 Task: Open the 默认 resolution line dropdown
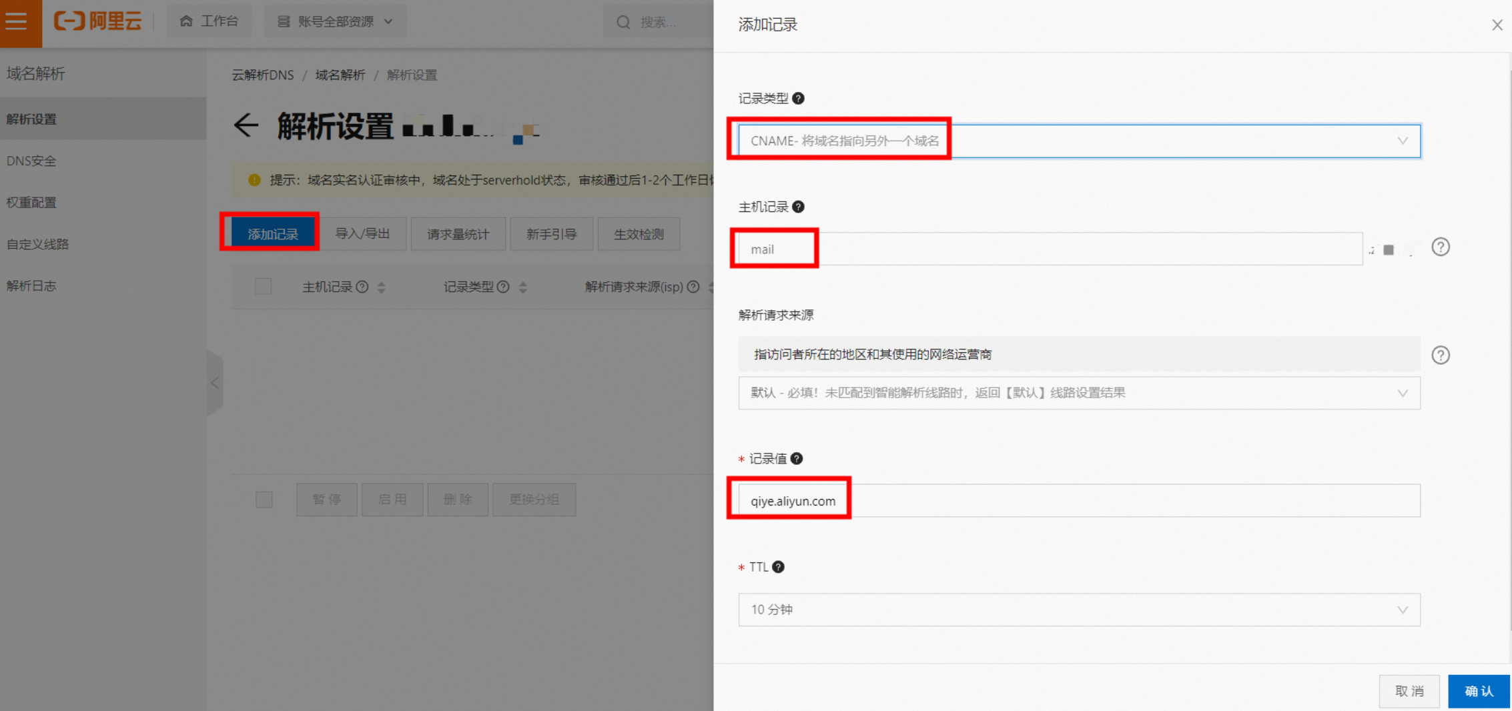(1402, 393)
